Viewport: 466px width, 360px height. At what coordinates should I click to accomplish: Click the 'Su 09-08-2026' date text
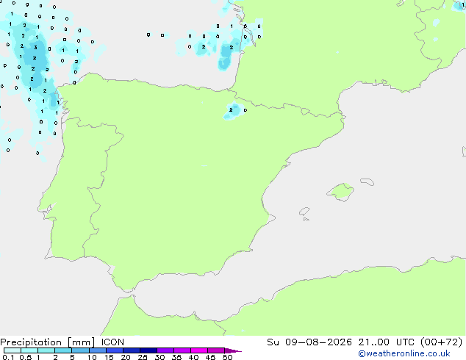pyautogui.click(x=309, y=342)
